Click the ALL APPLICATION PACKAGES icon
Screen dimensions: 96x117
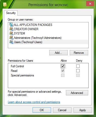11,25
